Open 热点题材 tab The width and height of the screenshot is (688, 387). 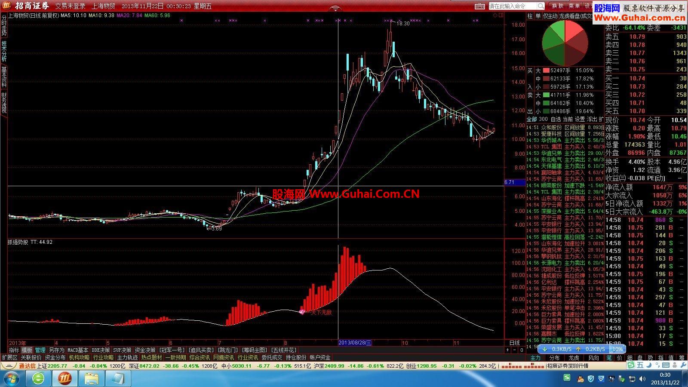(x=151, y=357)
